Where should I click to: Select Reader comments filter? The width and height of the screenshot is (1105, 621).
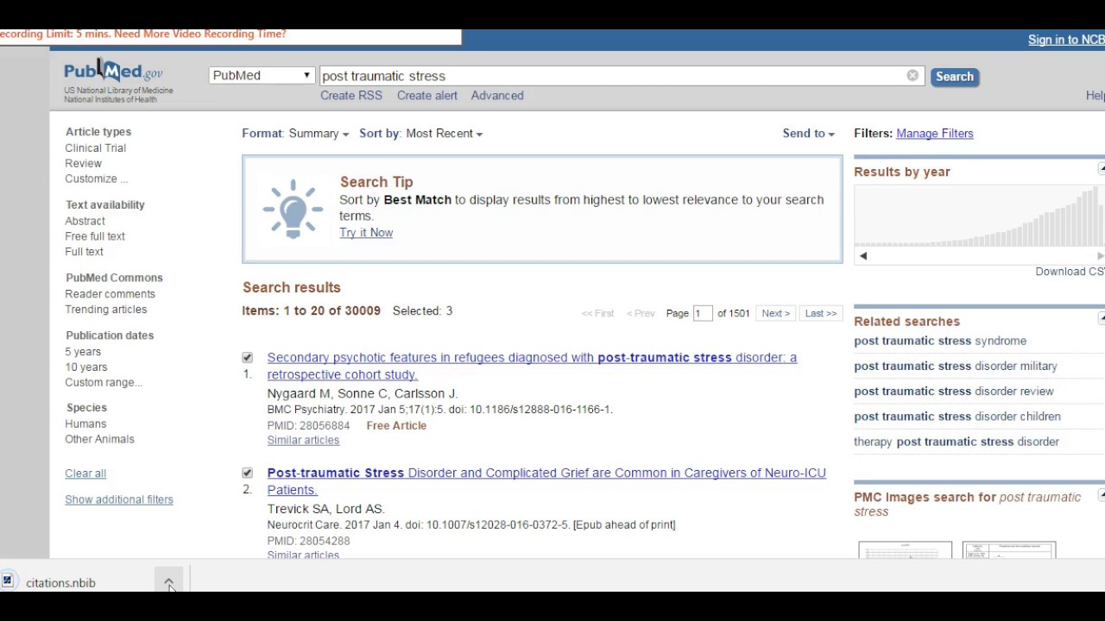(110, 294)
